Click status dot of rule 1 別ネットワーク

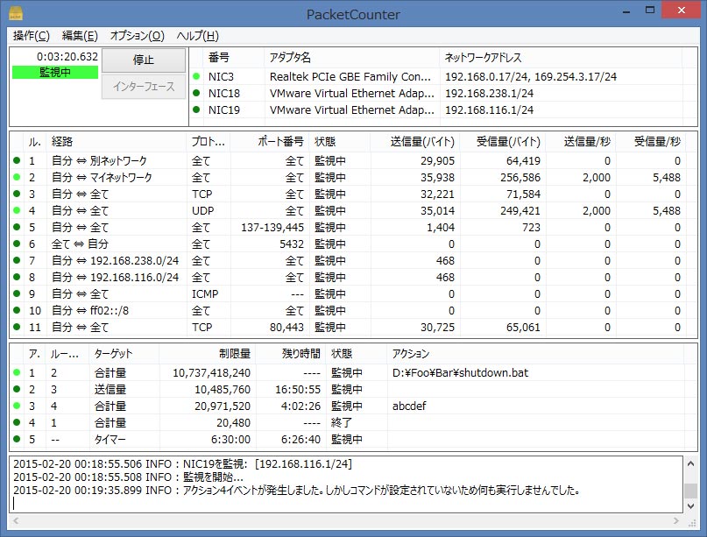point(17,160)
